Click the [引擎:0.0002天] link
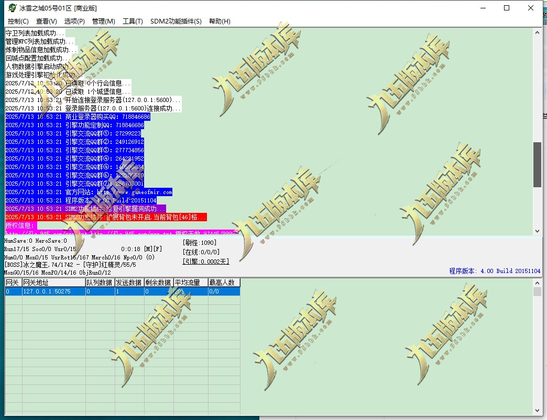Screen dimensions: 547x420 [x=206, y=261]
